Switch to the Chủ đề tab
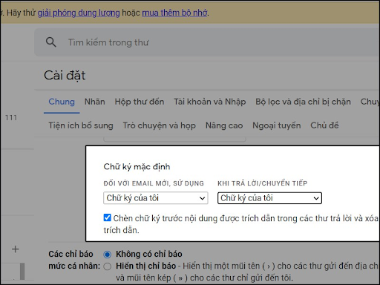The width and height of the screenshot is (380, 285). 324,125
